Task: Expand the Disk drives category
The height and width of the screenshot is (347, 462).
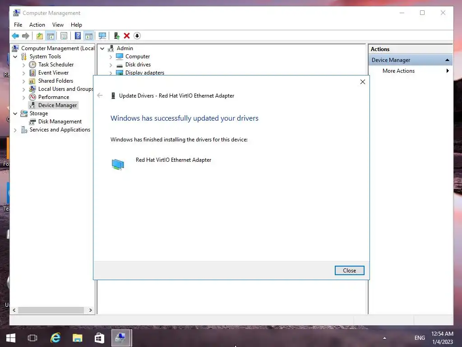Action: coord(111,65)
